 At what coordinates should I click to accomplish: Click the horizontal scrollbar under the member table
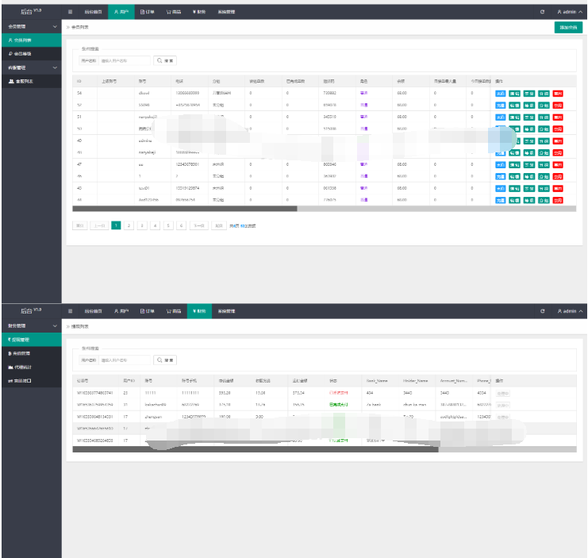(x=185, y=209)
